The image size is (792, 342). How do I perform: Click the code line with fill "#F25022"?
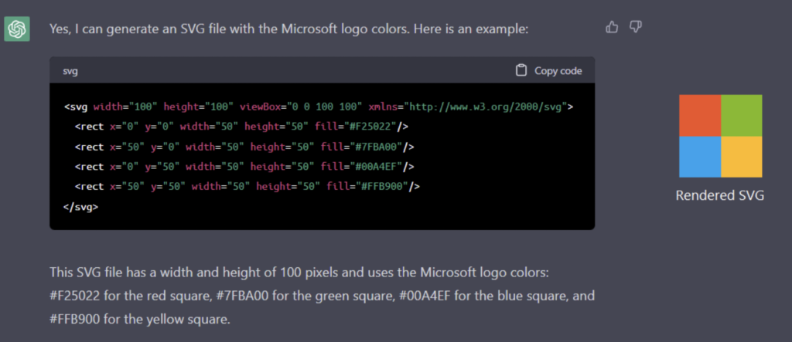[x=241, y=127]
